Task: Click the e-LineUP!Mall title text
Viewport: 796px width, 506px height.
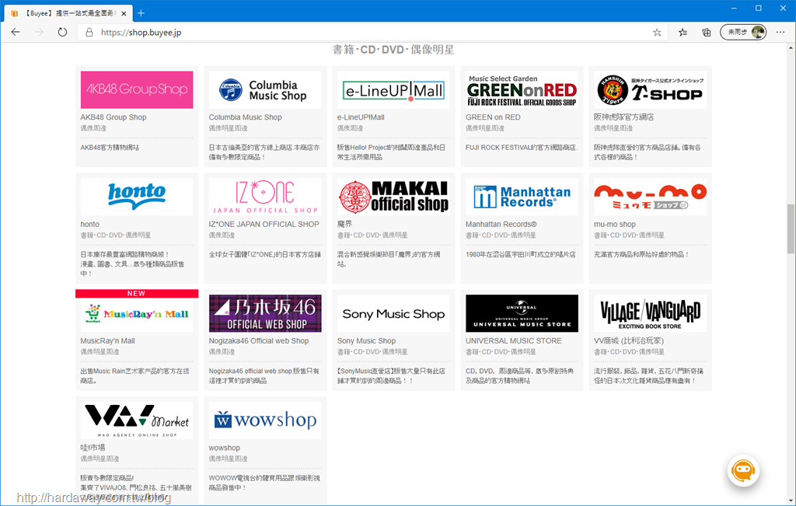Action: pyautogui.click(x=361, y=117)
